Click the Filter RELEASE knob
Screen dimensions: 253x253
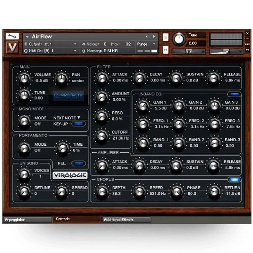pyautogui.click(x=214, y=78)
